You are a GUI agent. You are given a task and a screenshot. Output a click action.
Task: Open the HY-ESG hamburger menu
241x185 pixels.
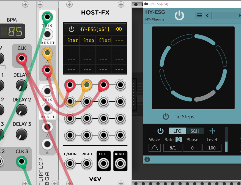[x=199, y=15]
